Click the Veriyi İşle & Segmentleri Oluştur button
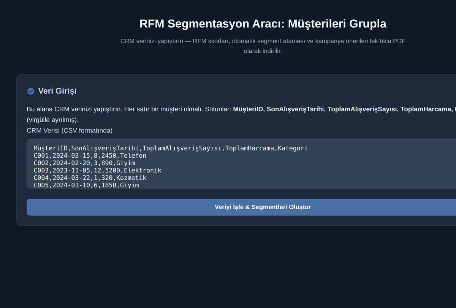This screenshot has height=308, width=456. tap(263, 207)
